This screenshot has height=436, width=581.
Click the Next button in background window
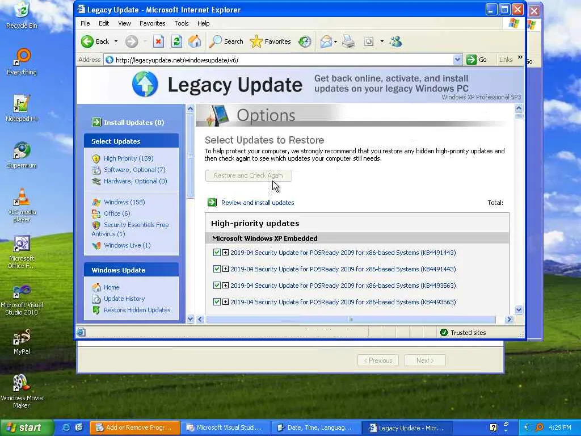(425, 360)
